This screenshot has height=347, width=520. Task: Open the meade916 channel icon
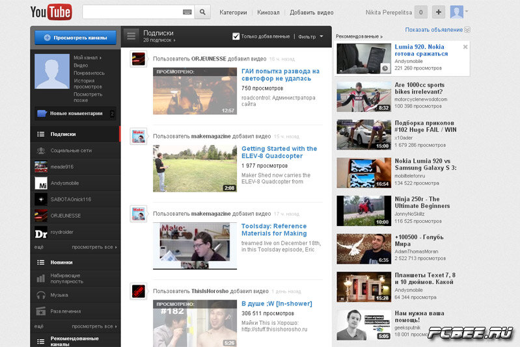[41, 166]
